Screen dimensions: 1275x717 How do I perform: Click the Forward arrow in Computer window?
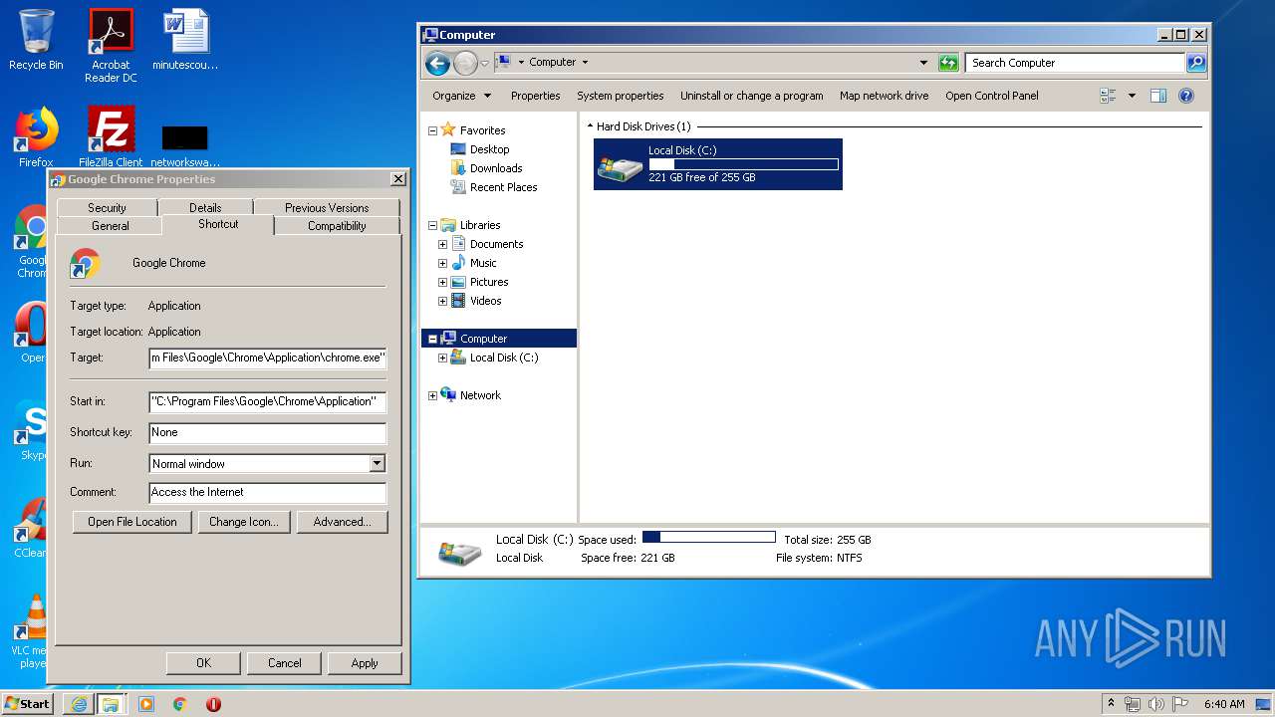[465, 63]
